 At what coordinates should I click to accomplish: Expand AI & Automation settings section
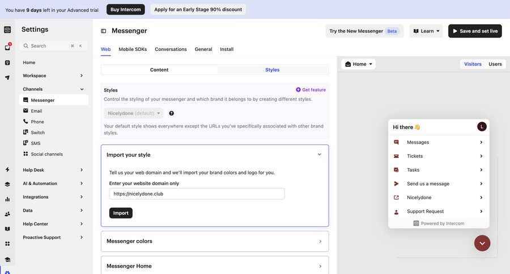tap(53, 183)
